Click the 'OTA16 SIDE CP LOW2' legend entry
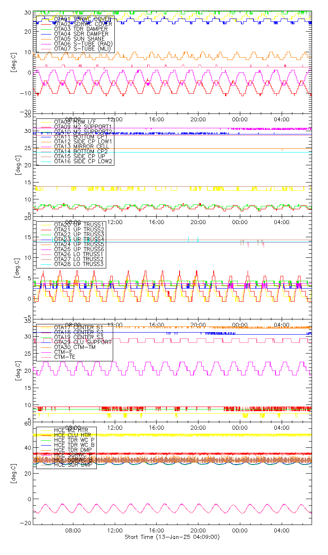Viewport: 328px width, 555px height. click(83, 161)
